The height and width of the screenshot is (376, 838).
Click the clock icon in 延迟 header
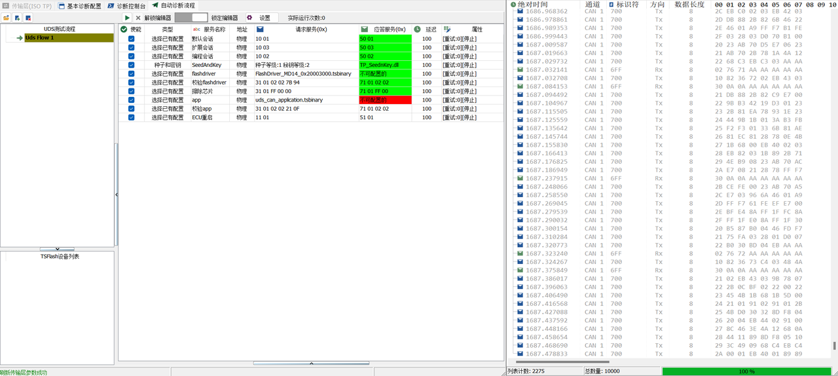(417, 29)
